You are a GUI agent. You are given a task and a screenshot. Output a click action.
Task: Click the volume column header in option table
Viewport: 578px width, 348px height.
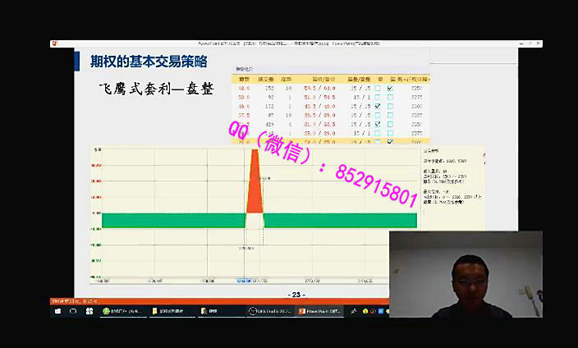click(x=265, y=79)
